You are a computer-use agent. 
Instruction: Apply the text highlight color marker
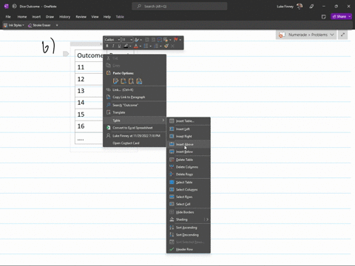tap(126, 46)
